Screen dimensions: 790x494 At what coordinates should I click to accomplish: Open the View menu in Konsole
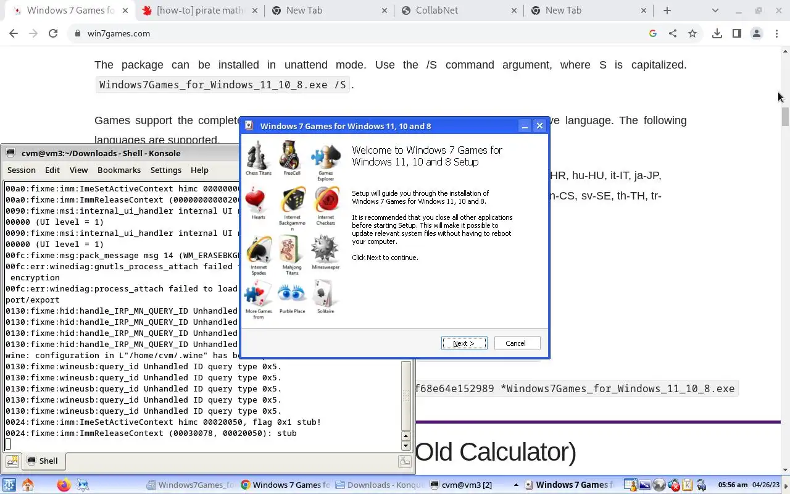pyautogui.click(x=78, y=170)
